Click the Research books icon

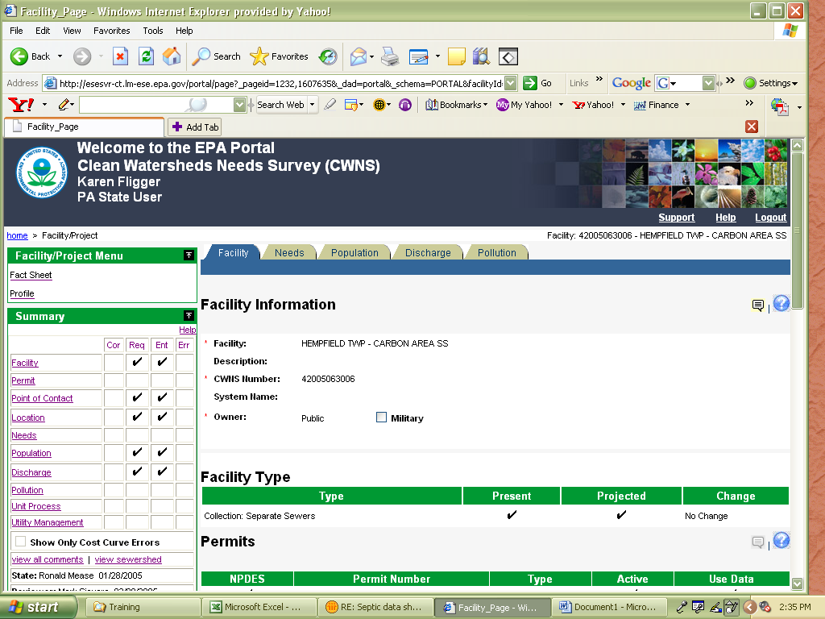481,56
